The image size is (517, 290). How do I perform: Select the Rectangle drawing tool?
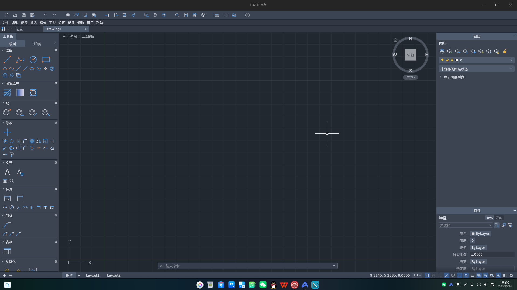pyautogui.click(x=46, y=60)
